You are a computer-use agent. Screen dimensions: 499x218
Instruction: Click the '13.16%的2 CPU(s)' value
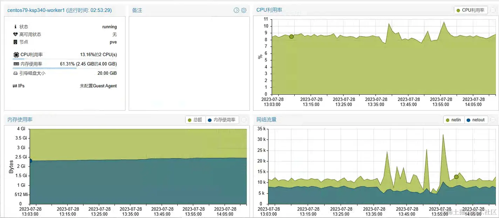[x=98, y=55]
